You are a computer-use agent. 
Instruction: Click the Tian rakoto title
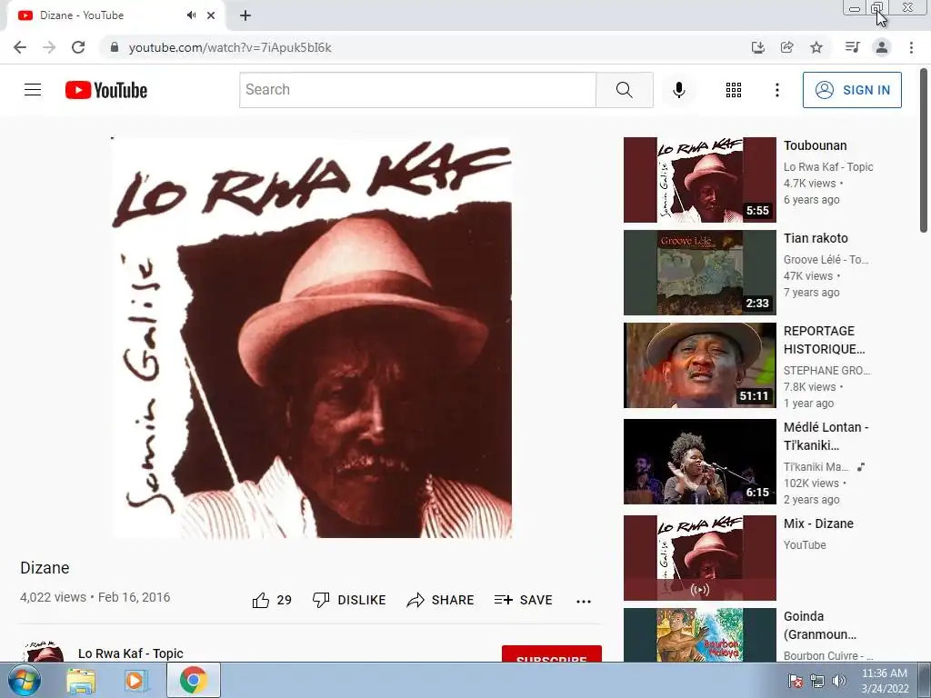[x=816, y=238]
